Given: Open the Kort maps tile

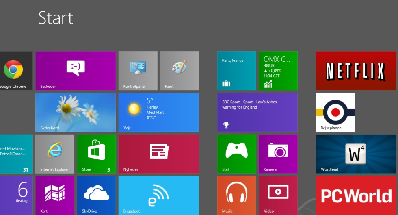Looking at the screenshot, I should click(55, 195).
